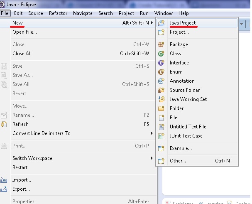Viewport: 252px width, 204px height.
Task: Select Package in New submenu
Action: [x=197, y=44]
